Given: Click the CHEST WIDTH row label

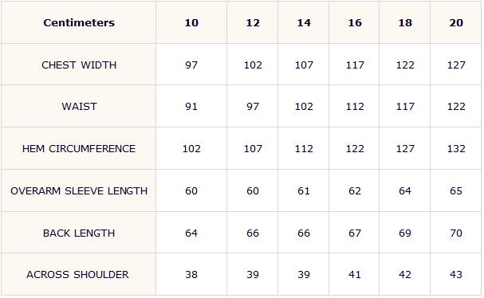Looking at the screenshot, I should click(79, 65).
